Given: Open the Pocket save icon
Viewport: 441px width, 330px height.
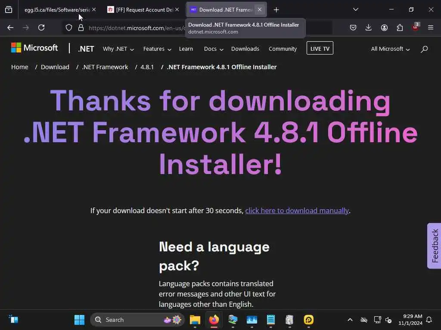Looking at the screenshot, I should click(353, 27).
